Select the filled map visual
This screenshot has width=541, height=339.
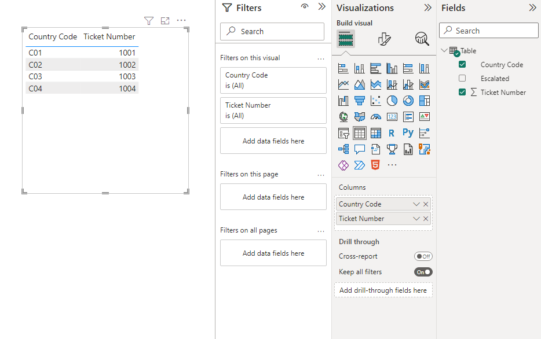click(x=360, y=117)
